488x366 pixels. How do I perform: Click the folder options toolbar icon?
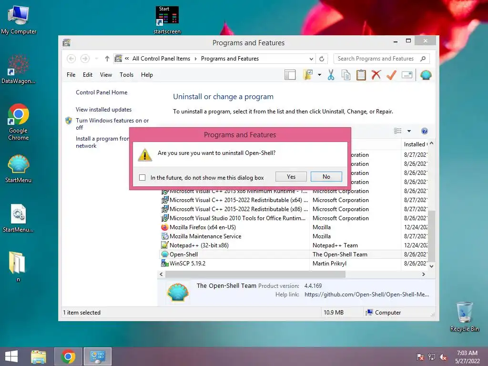(x=308, y=75)
